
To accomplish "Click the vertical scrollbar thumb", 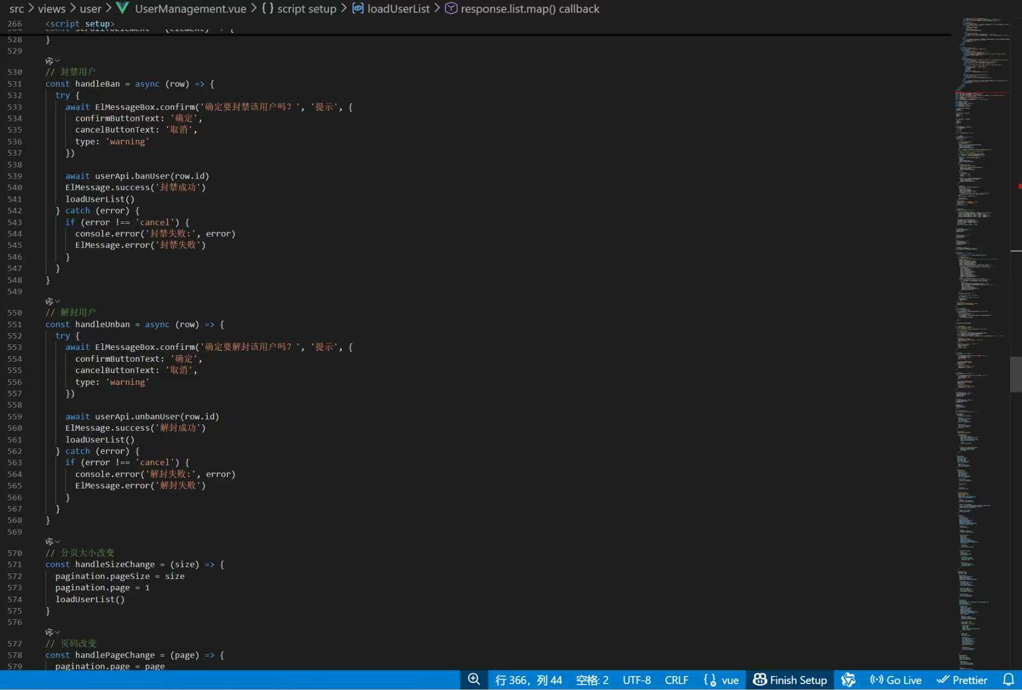I will click(1016, 374).
